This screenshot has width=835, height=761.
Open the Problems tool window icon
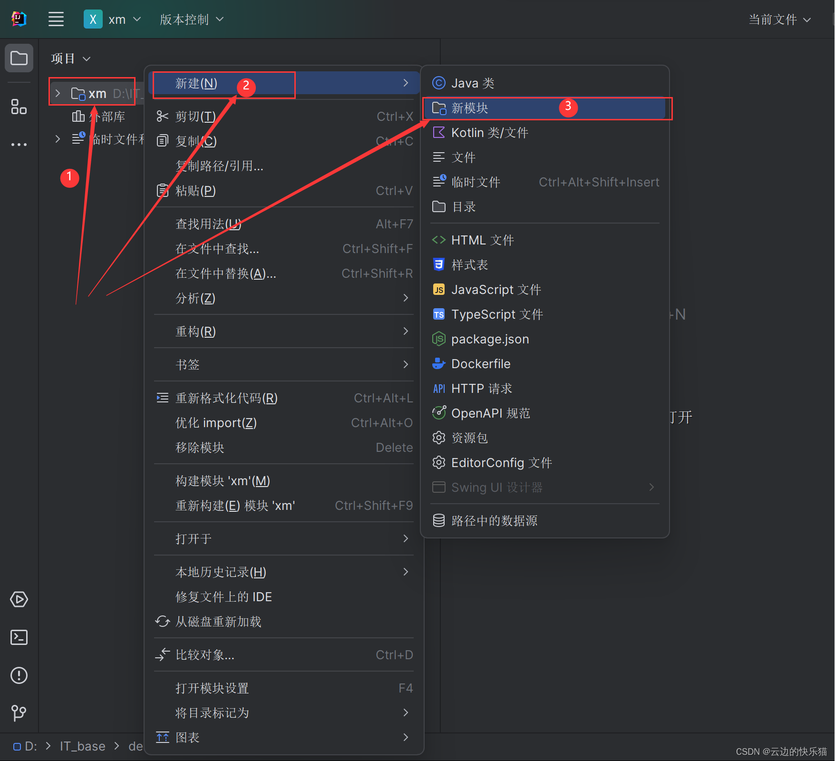tap(19, 675)
